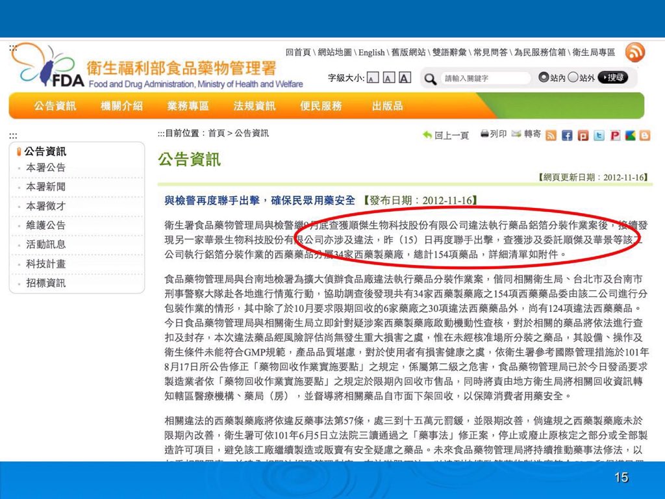Open the 機關介紹 navigation menu
The width and height of the screenshot is (665, 499).
[x=121, y=106]
